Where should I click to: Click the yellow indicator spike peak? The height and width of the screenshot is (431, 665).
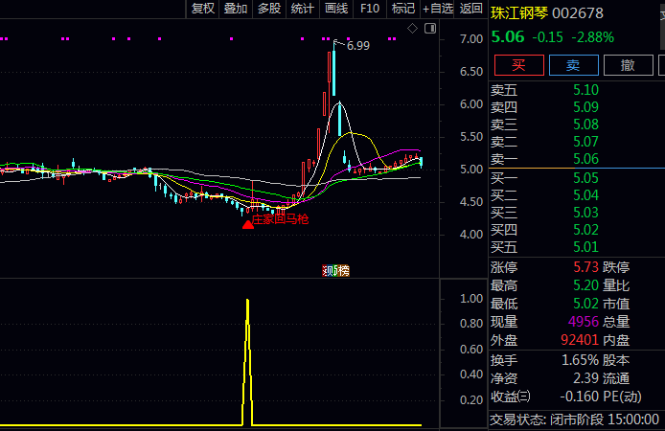[247, 301]
